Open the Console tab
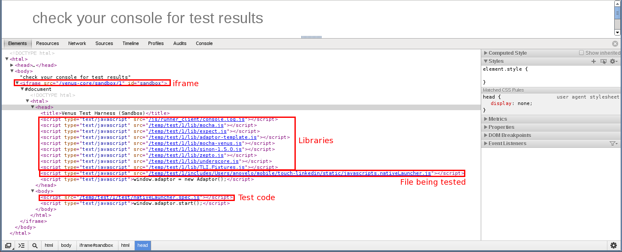 pyautogui.click(x=204, y=43)
